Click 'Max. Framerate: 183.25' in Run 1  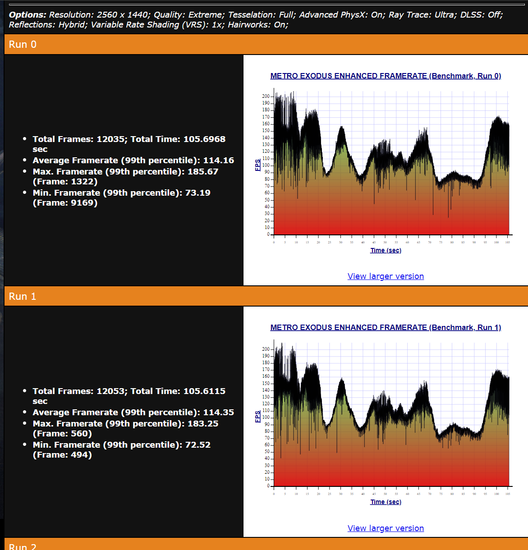tap(125, 428)
